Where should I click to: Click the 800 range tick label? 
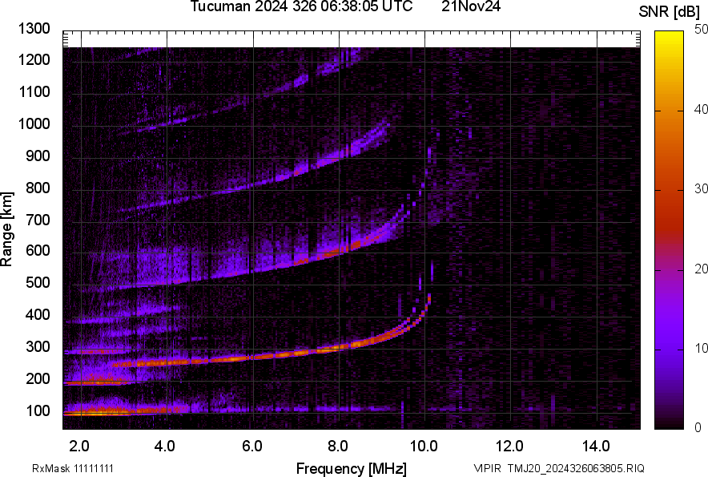(x=38, y=188)
